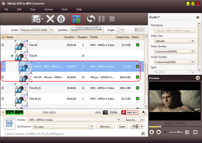Enable CUDA GPU acceleration

click(x=110, y=112)
